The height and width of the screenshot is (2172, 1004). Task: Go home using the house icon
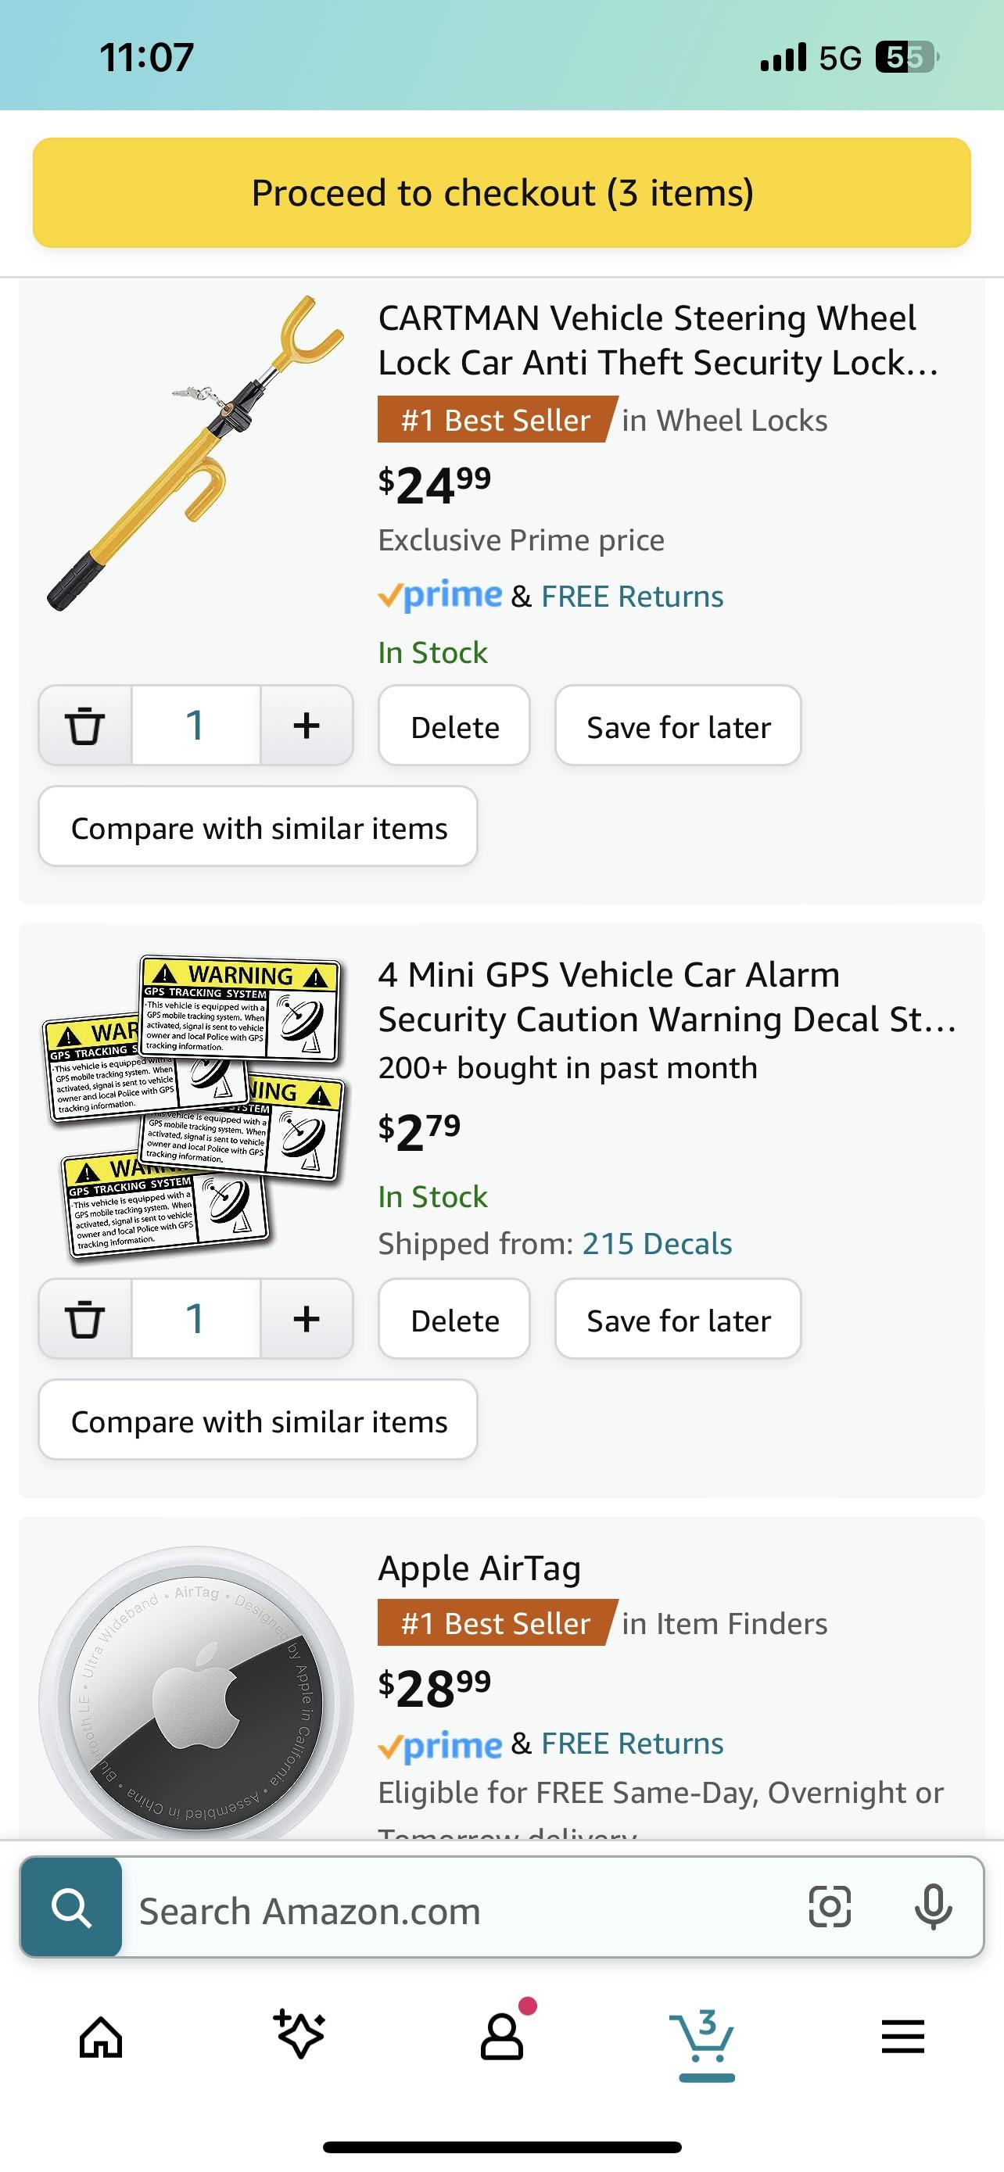click(x=100, y=2037)
